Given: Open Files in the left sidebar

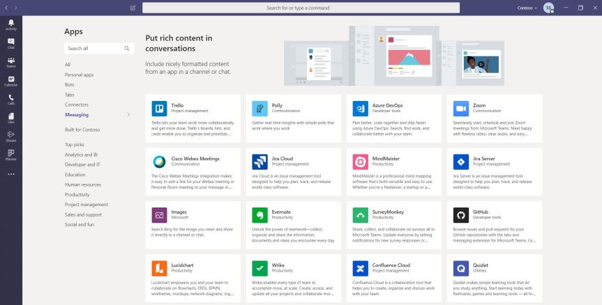Looking at the screenshot, I should coord(10,118).
